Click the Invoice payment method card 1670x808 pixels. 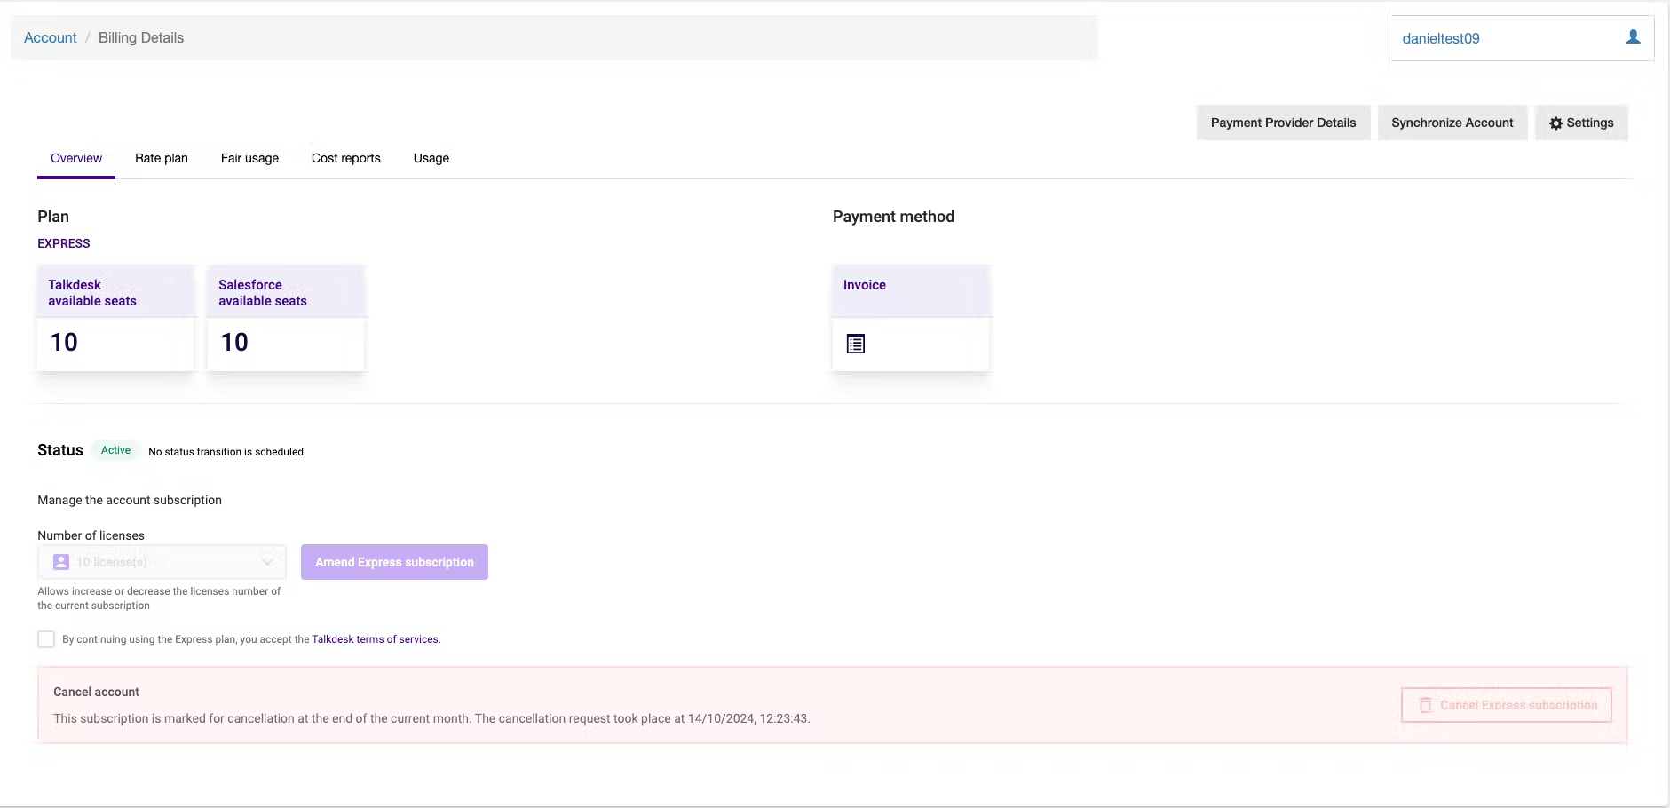coord(911,318)
